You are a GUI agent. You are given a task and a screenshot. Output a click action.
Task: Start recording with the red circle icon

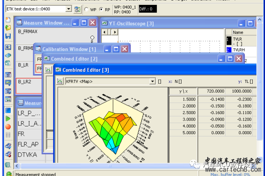(8, 127)
